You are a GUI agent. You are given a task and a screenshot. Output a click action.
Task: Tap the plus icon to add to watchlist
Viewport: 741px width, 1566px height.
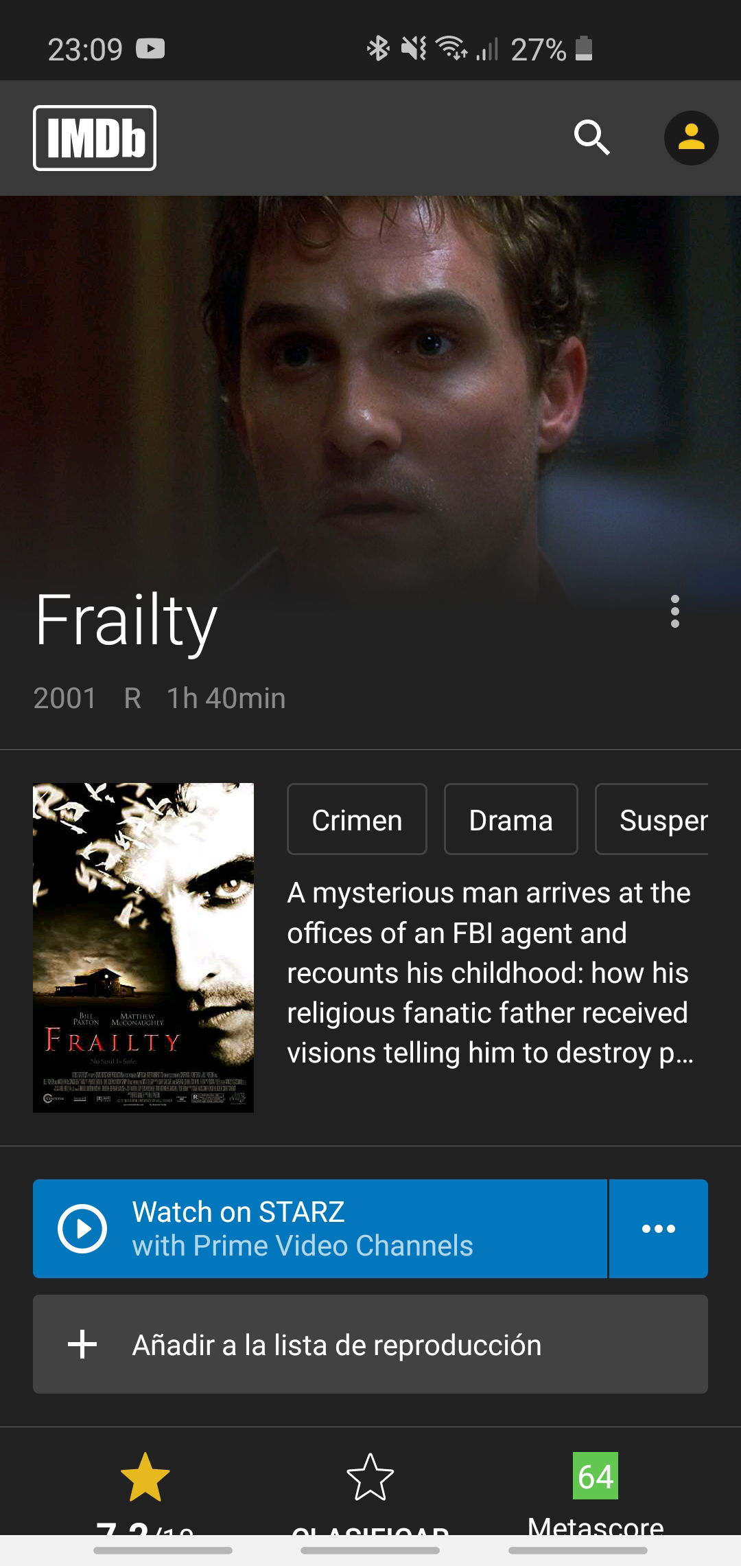82,1344
